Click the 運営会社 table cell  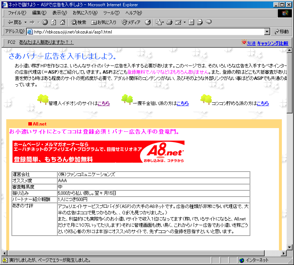(x=35, y=174)
